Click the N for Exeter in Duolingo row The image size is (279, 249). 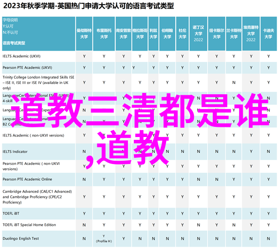point(251,238)
